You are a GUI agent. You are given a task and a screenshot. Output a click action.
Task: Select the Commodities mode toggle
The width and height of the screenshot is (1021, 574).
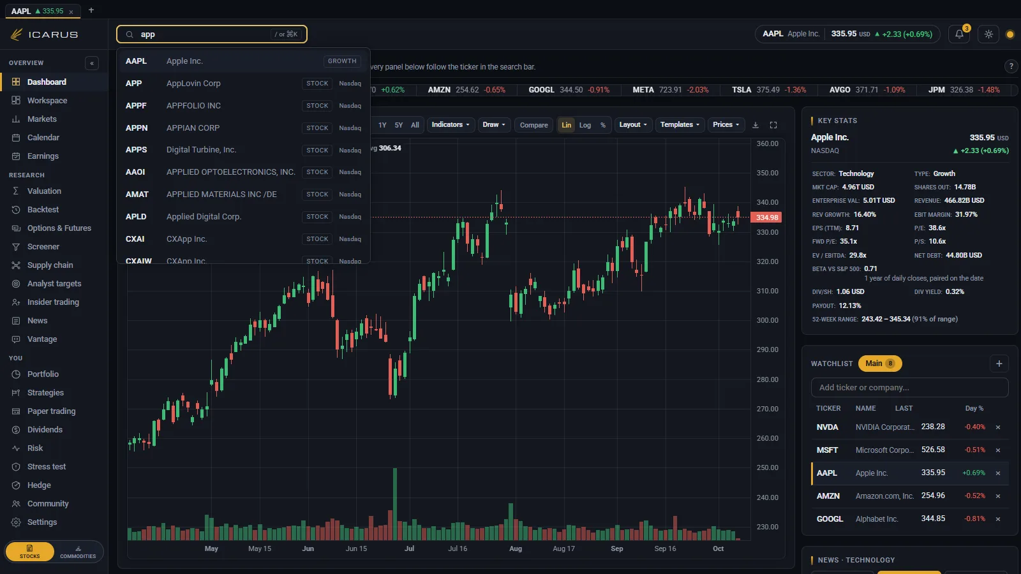tap(78, 552)
